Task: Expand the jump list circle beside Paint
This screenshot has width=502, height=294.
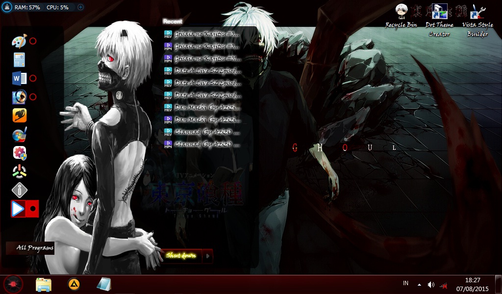Action: point(33,41)
